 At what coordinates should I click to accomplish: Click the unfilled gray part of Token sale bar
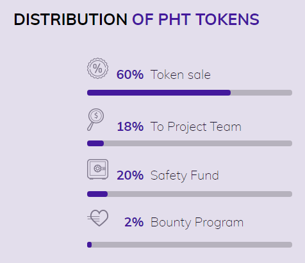tap(261, 92)
